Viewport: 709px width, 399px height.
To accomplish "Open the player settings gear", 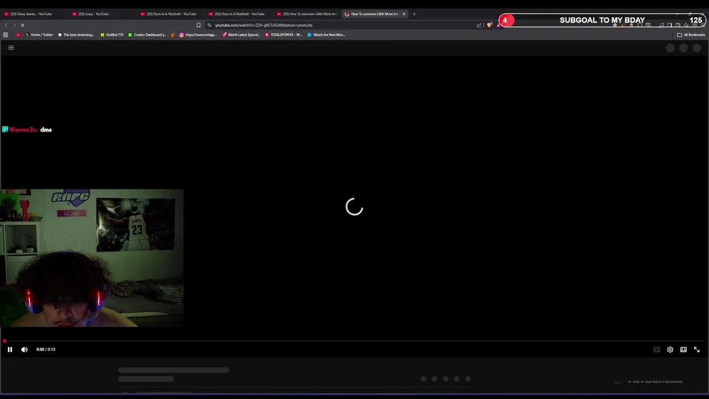I will point(670,350).
